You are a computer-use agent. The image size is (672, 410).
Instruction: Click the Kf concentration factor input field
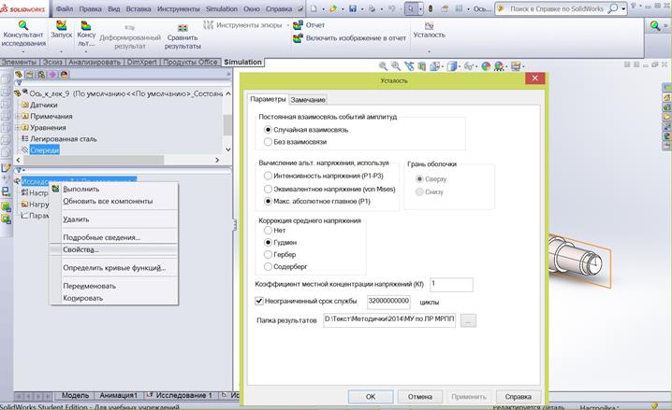click(450, 284)
